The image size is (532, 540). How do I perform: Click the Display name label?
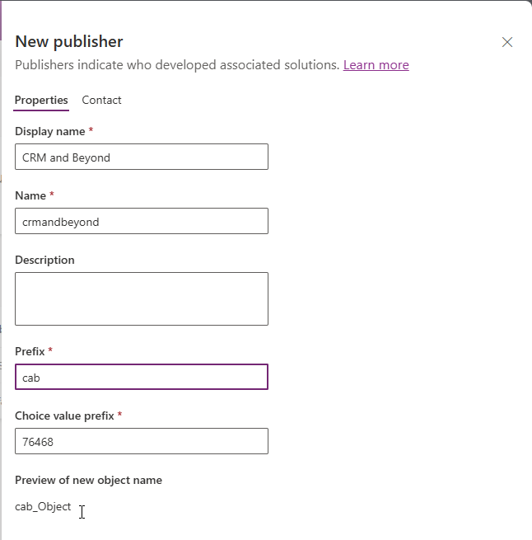point(50,131)
